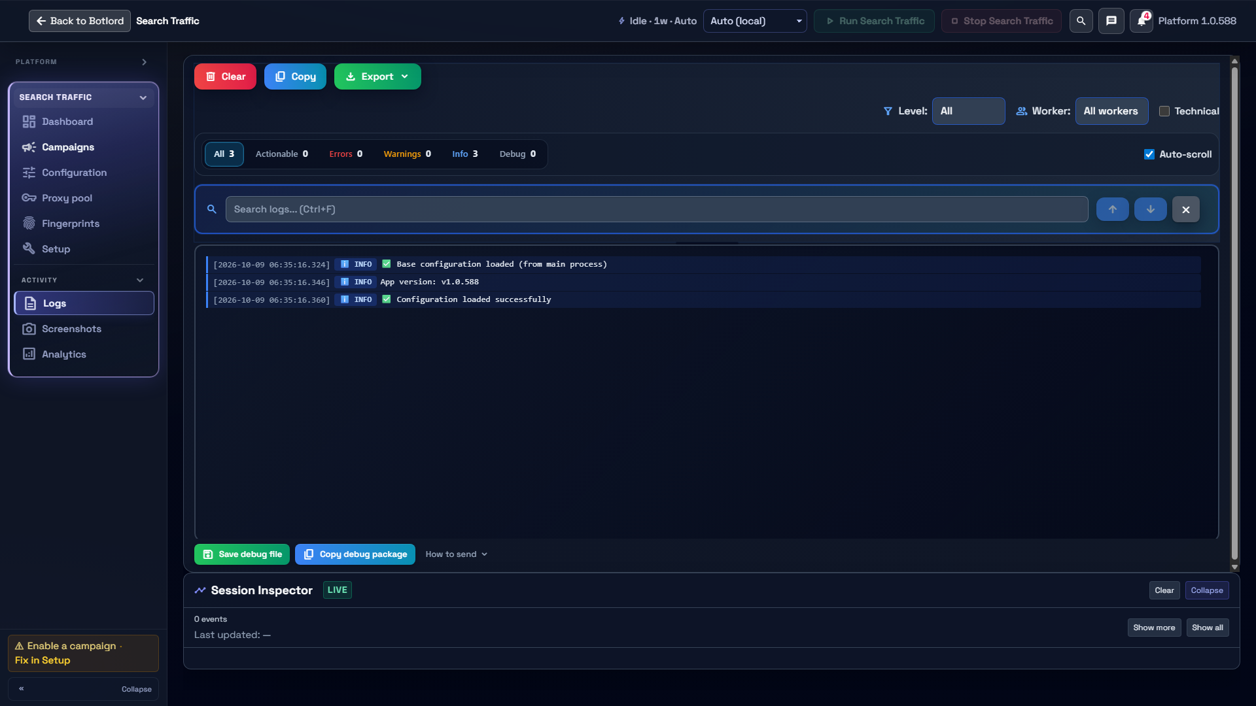1256x706 pixels.
Task: Open Setup in sidebar
Action: click(84, 249)
